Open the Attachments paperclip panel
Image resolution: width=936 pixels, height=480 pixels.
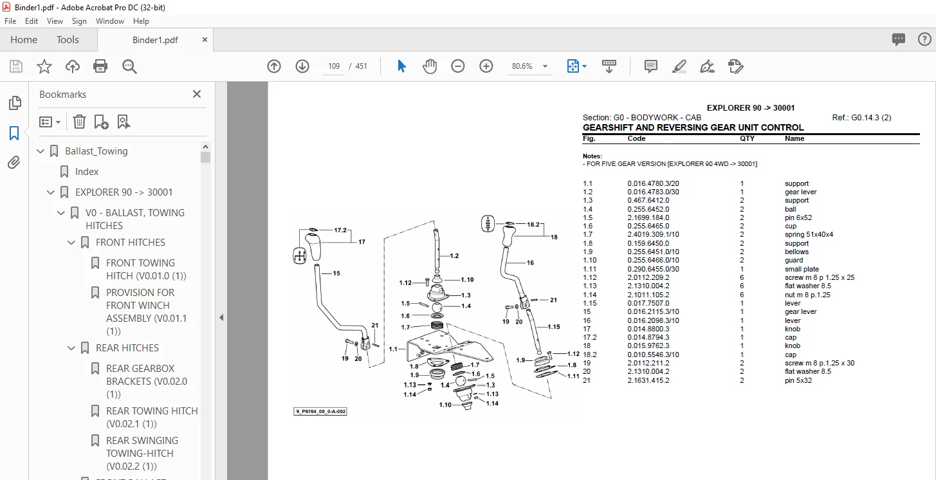(x=14, y=162)
